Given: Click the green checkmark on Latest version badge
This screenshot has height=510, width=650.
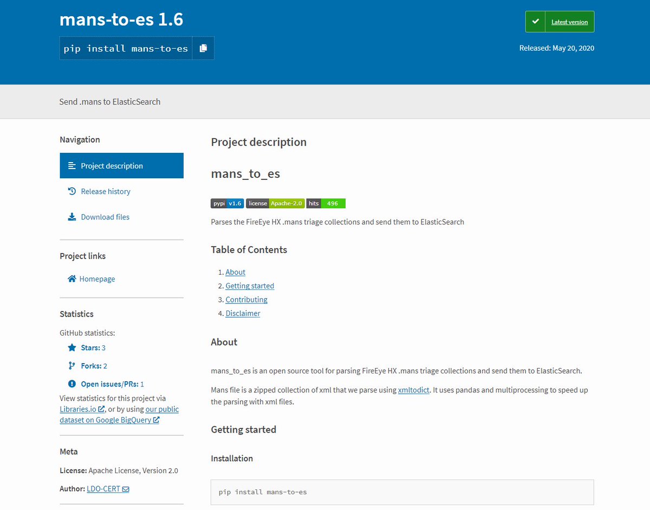Looking at the screenshot, I should (534, 22).
